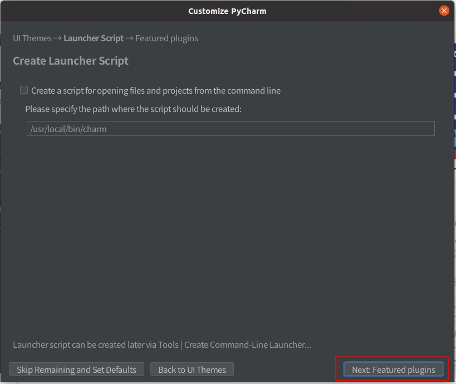Click the Create Launcher Script heading
Image resolution: width=456 pixels, height=384 pixels.
tap(71, 61)
